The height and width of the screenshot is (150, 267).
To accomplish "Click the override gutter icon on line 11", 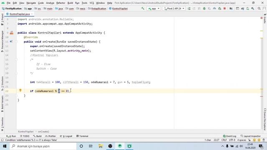I will pos(11,42).
